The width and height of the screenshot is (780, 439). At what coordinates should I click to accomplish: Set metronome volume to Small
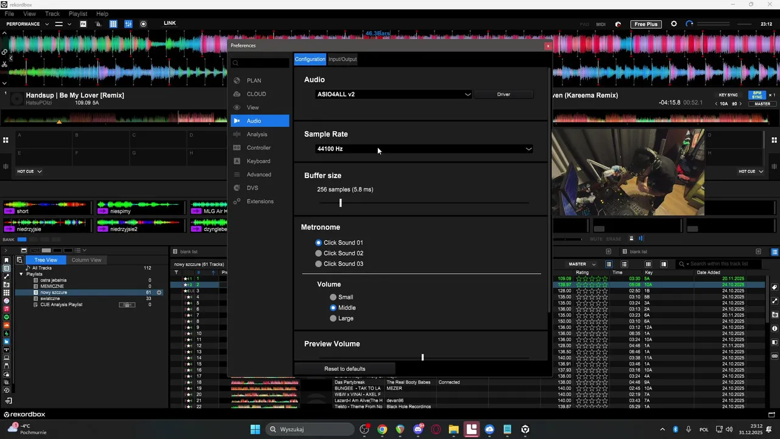(x=333, y=298)
